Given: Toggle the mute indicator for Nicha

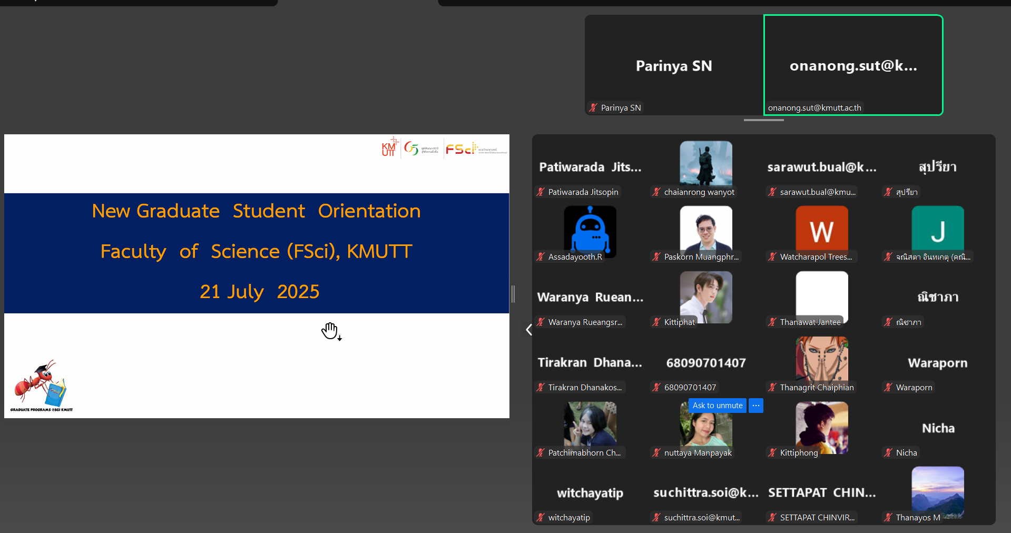Looking at the screenshot, I should point(888,452).
